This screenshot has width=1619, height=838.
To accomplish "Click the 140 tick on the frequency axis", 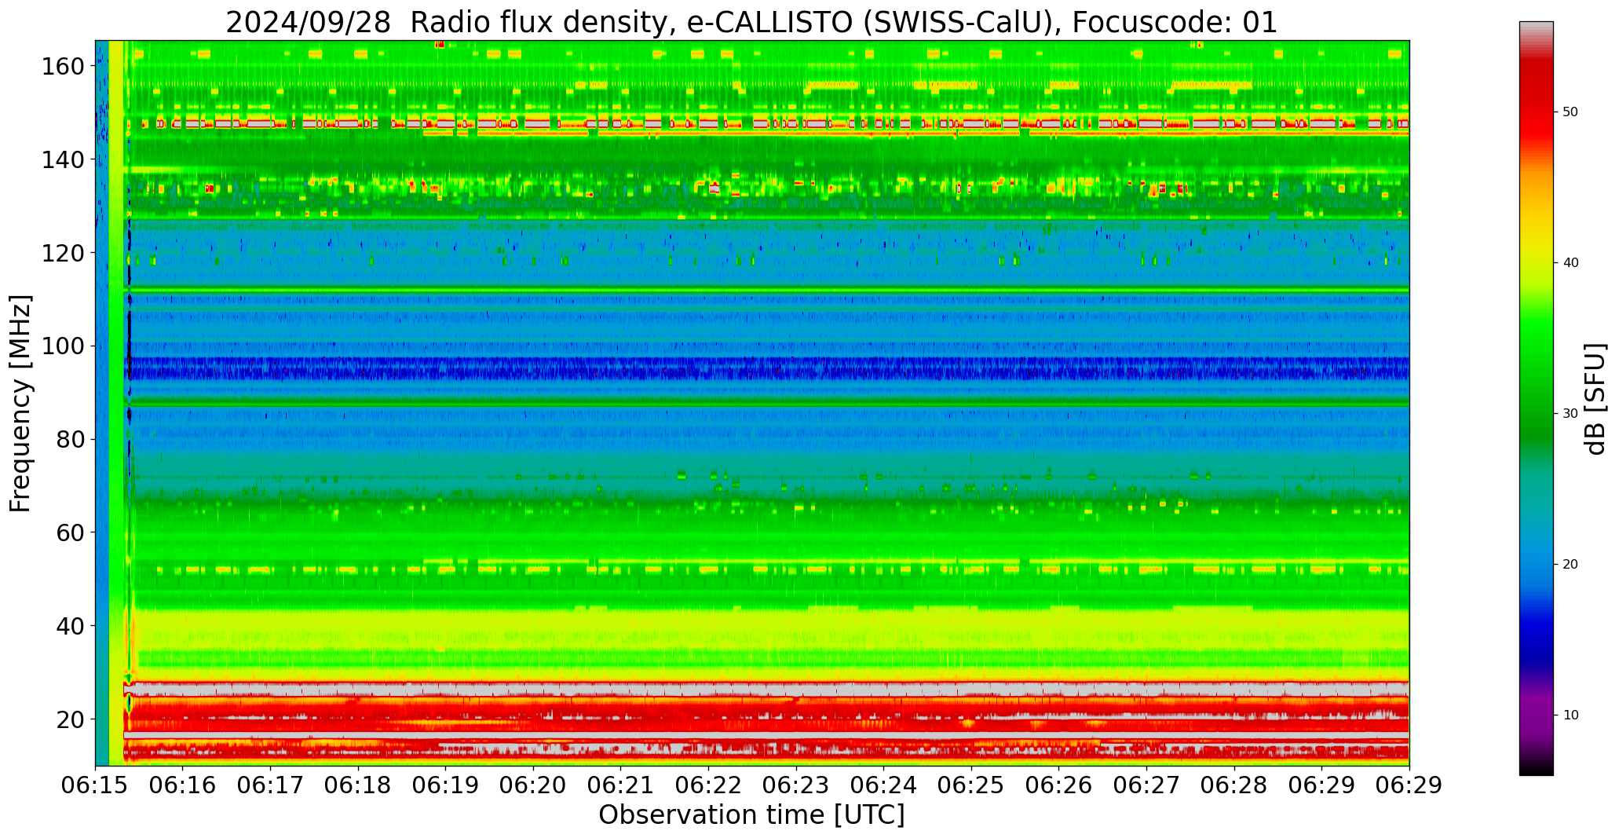I will click(x=63, y=160).
